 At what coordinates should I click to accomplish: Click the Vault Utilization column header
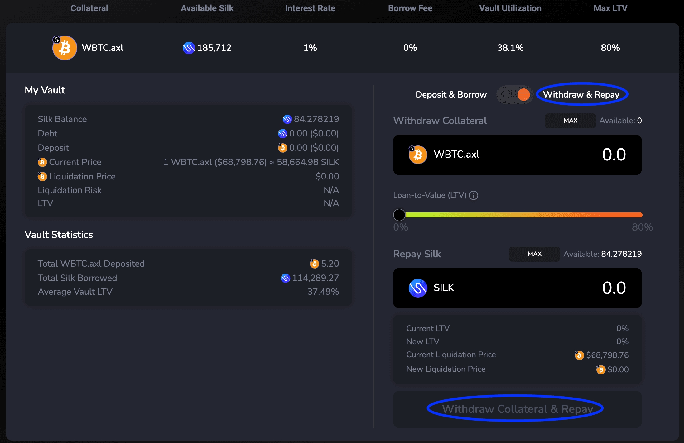click(x=510, y=8)
